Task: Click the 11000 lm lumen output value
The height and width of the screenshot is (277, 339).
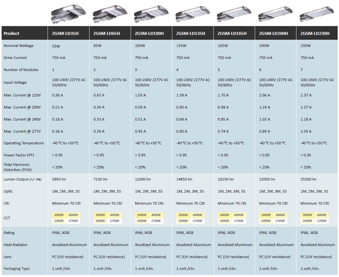Action: [143, 179]
